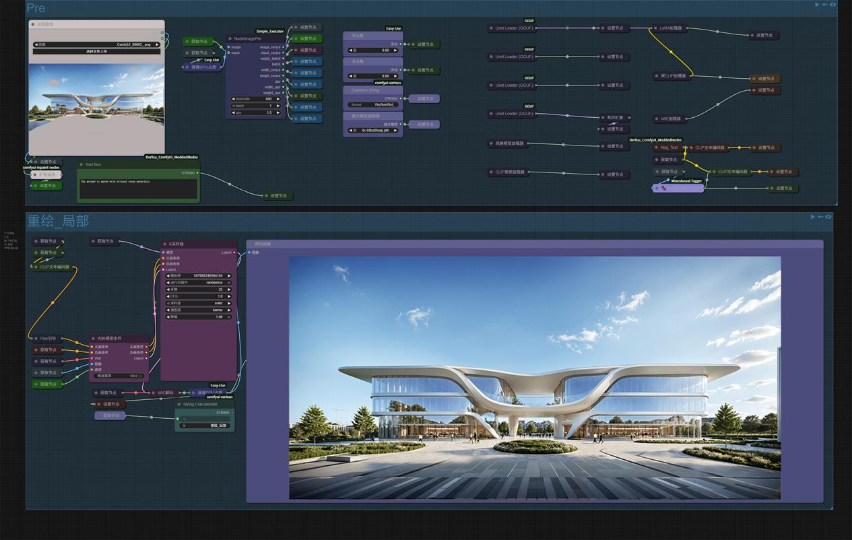Click the String Concatenate node's collapse dot
This screenshot has width=852, height=540.
pos(179,405)
